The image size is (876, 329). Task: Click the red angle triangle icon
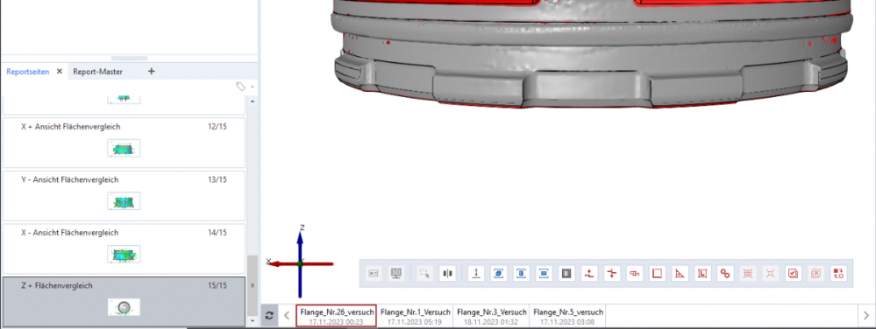coord(680,273)
